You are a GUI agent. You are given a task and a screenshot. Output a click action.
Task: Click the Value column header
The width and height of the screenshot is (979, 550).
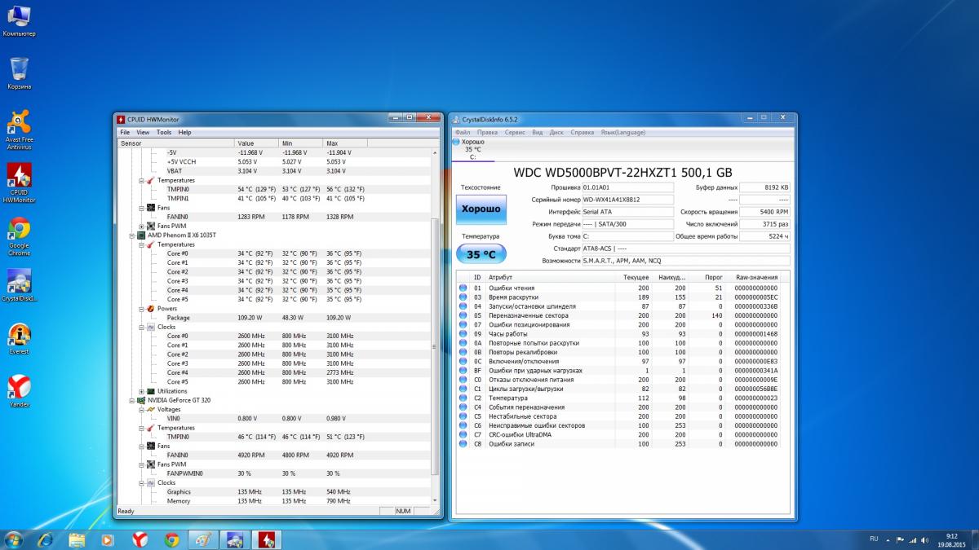tap(256, 143)
